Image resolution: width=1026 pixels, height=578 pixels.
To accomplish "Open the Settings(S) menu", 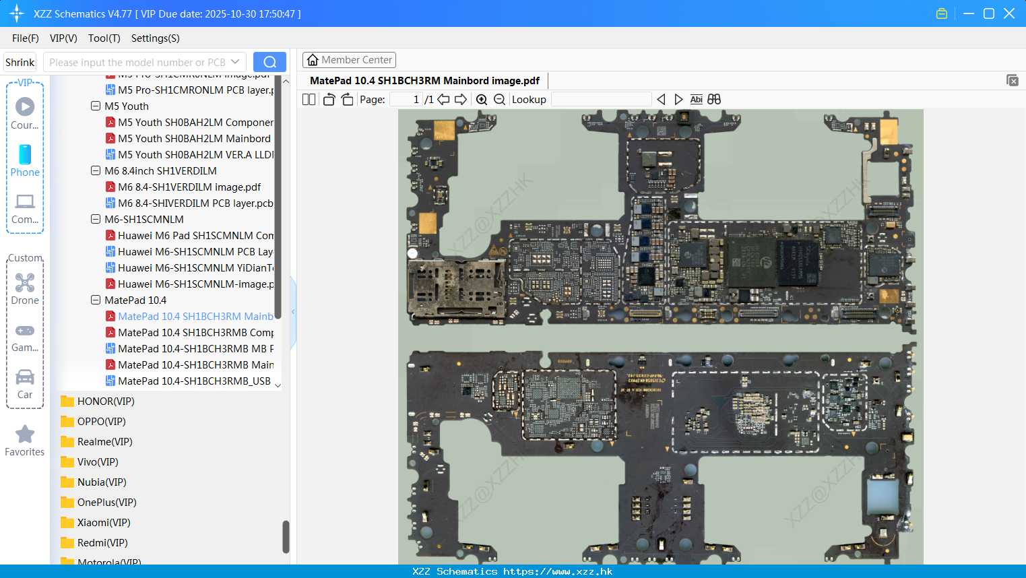I will 156,38.
